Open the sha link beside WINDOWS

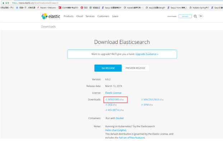point(122,99)
